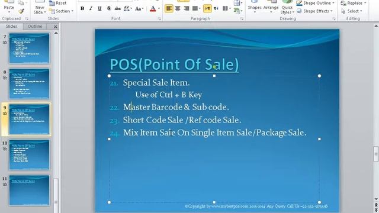
Task: Apply the red font color
Action: [153, 9]
